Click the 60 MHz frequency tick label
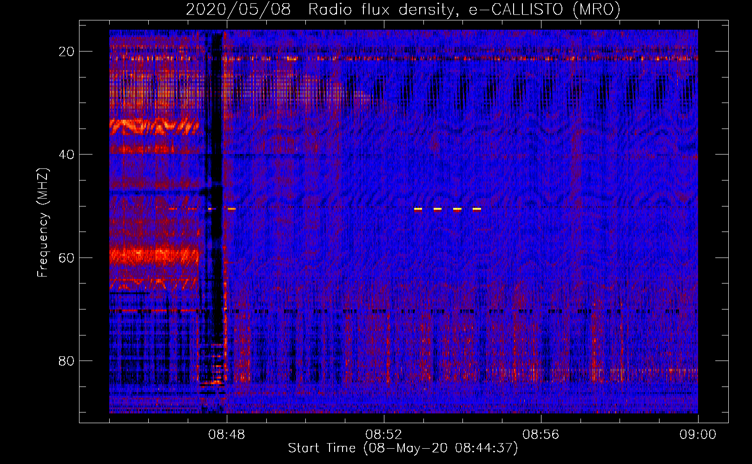 67,258
